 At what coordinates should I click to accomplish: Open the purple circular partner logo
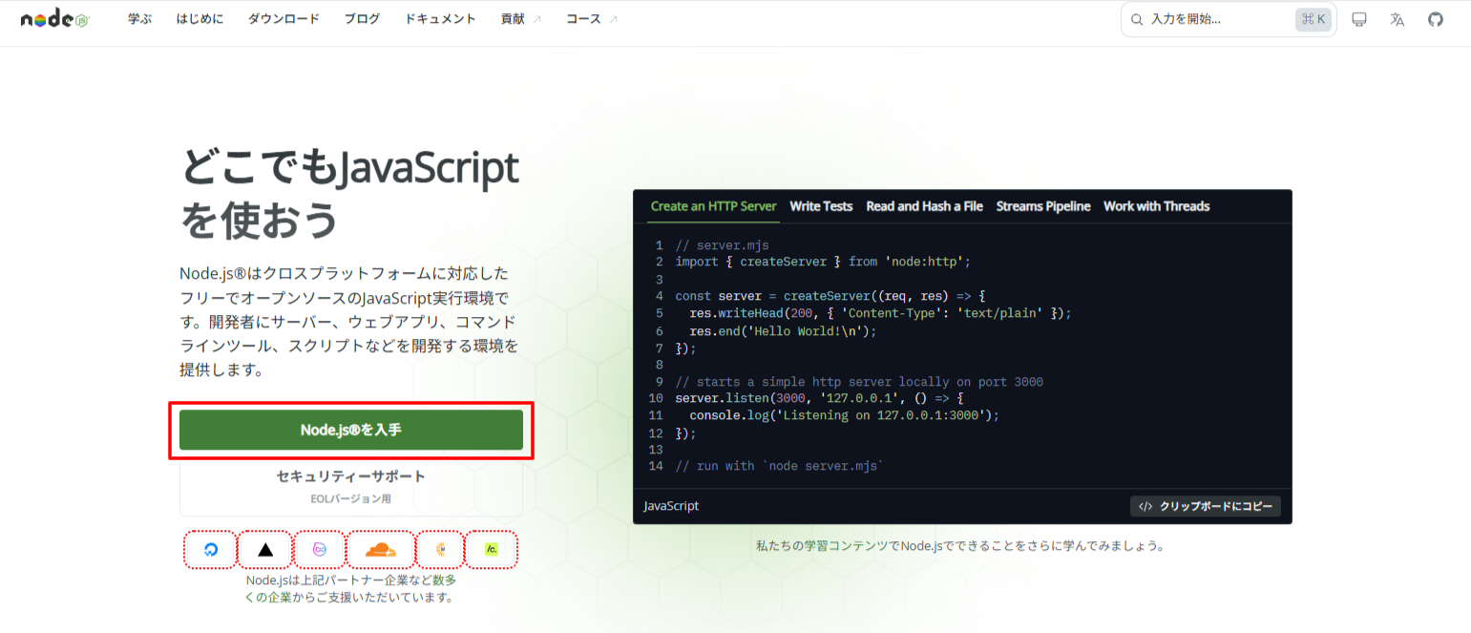pos(319,550)
